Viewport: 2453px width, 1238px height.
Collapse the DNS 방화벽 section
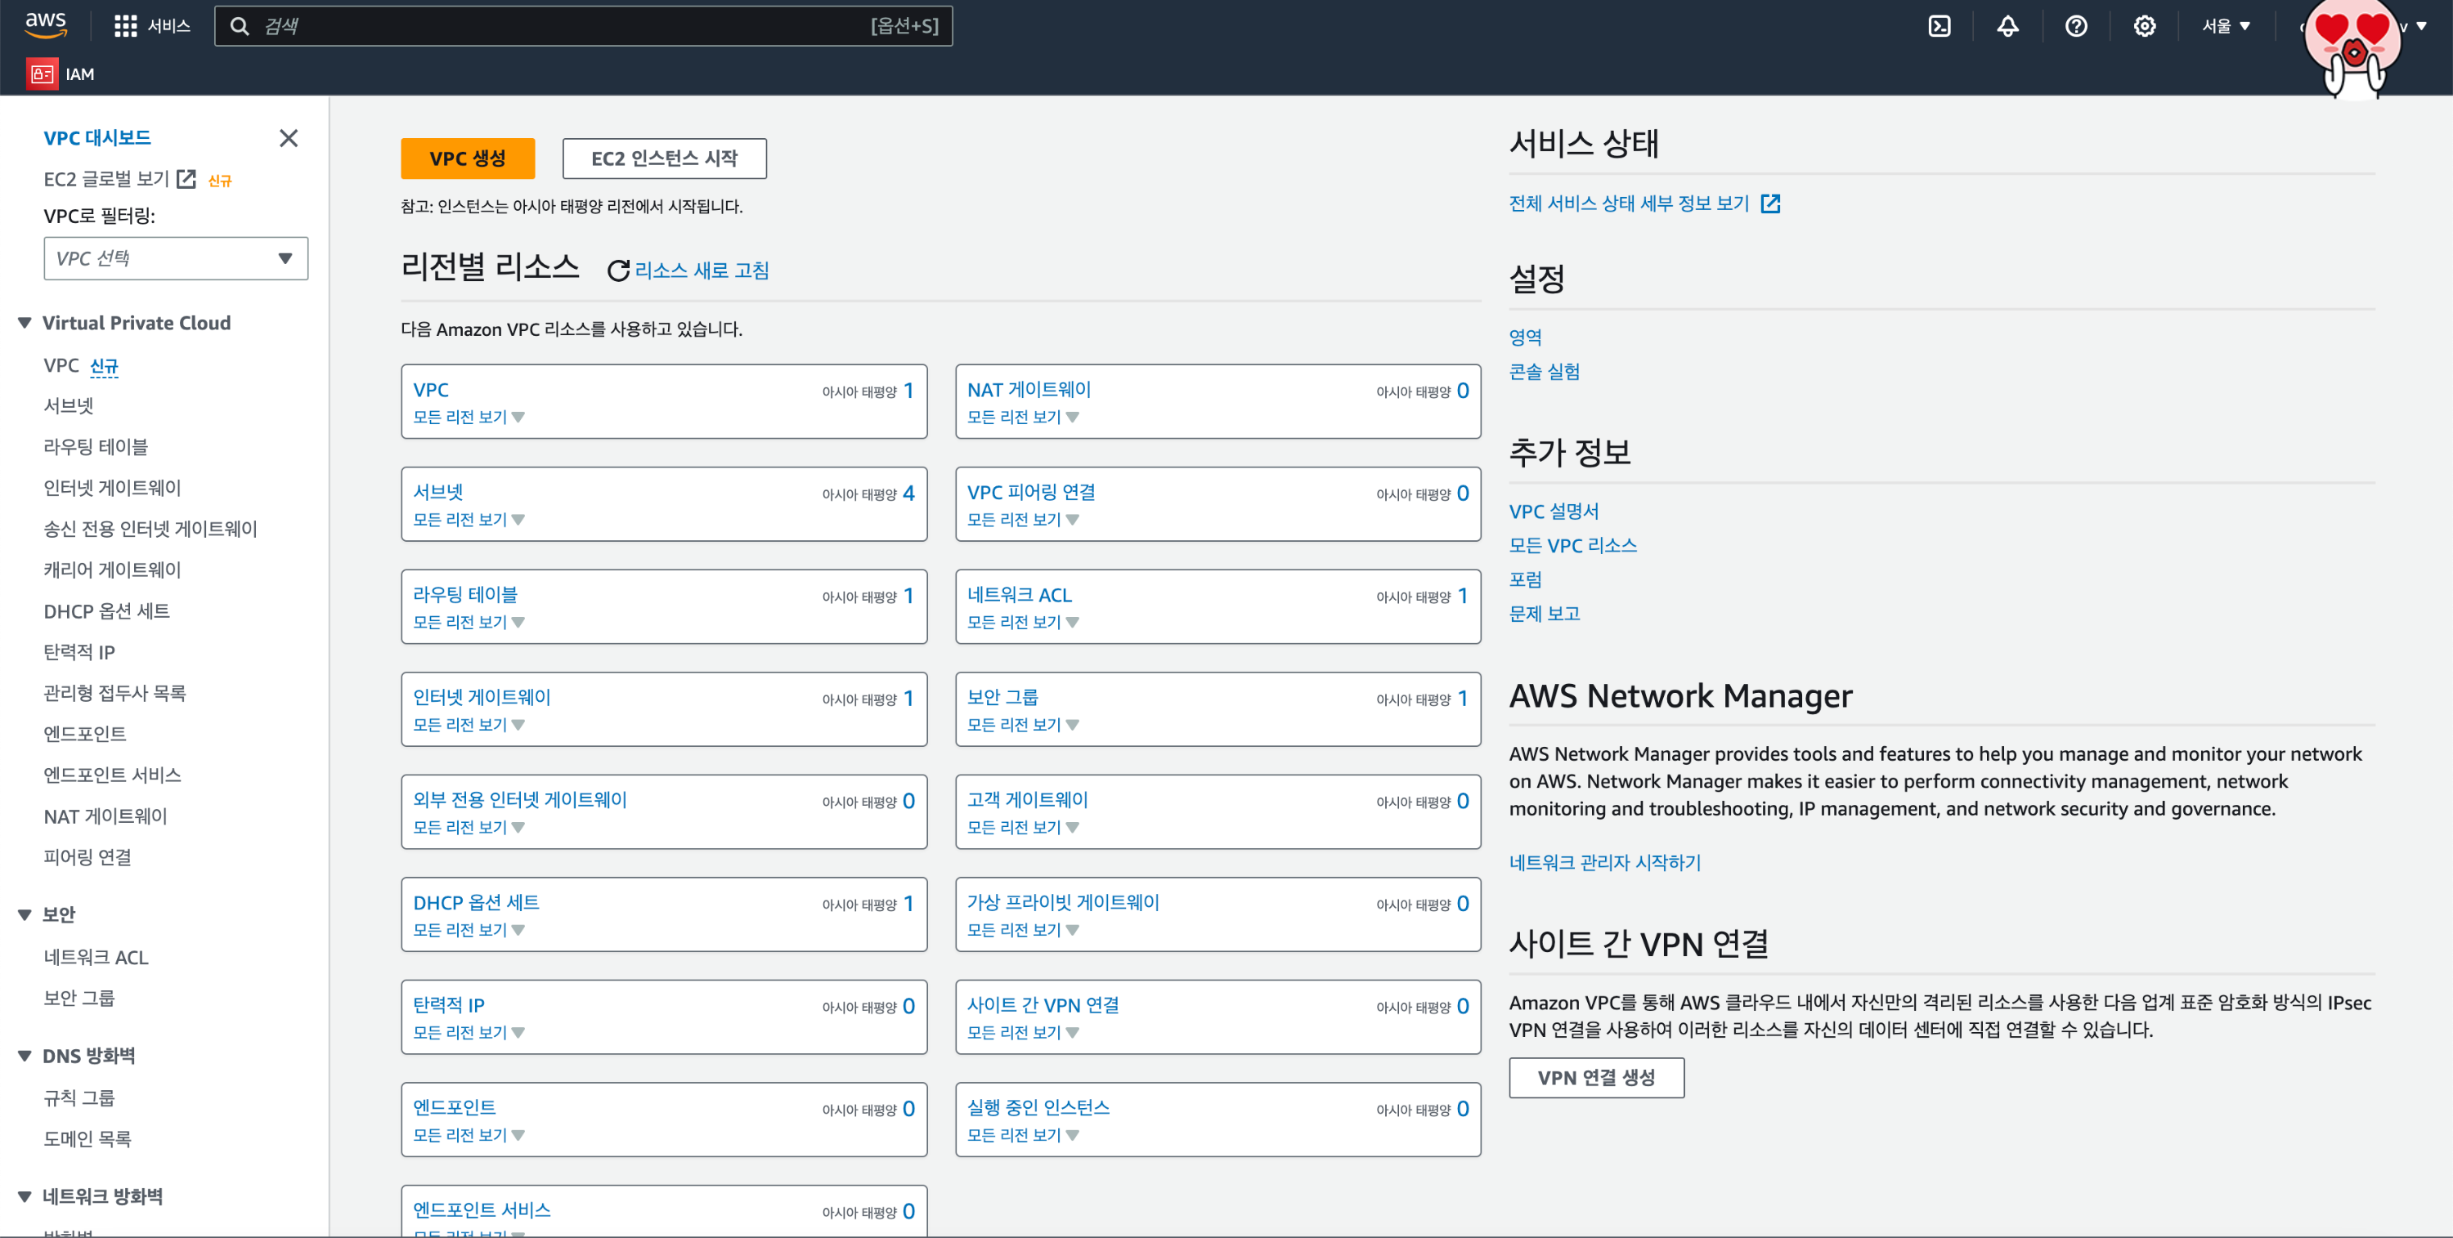click(x=25, y=1055)
